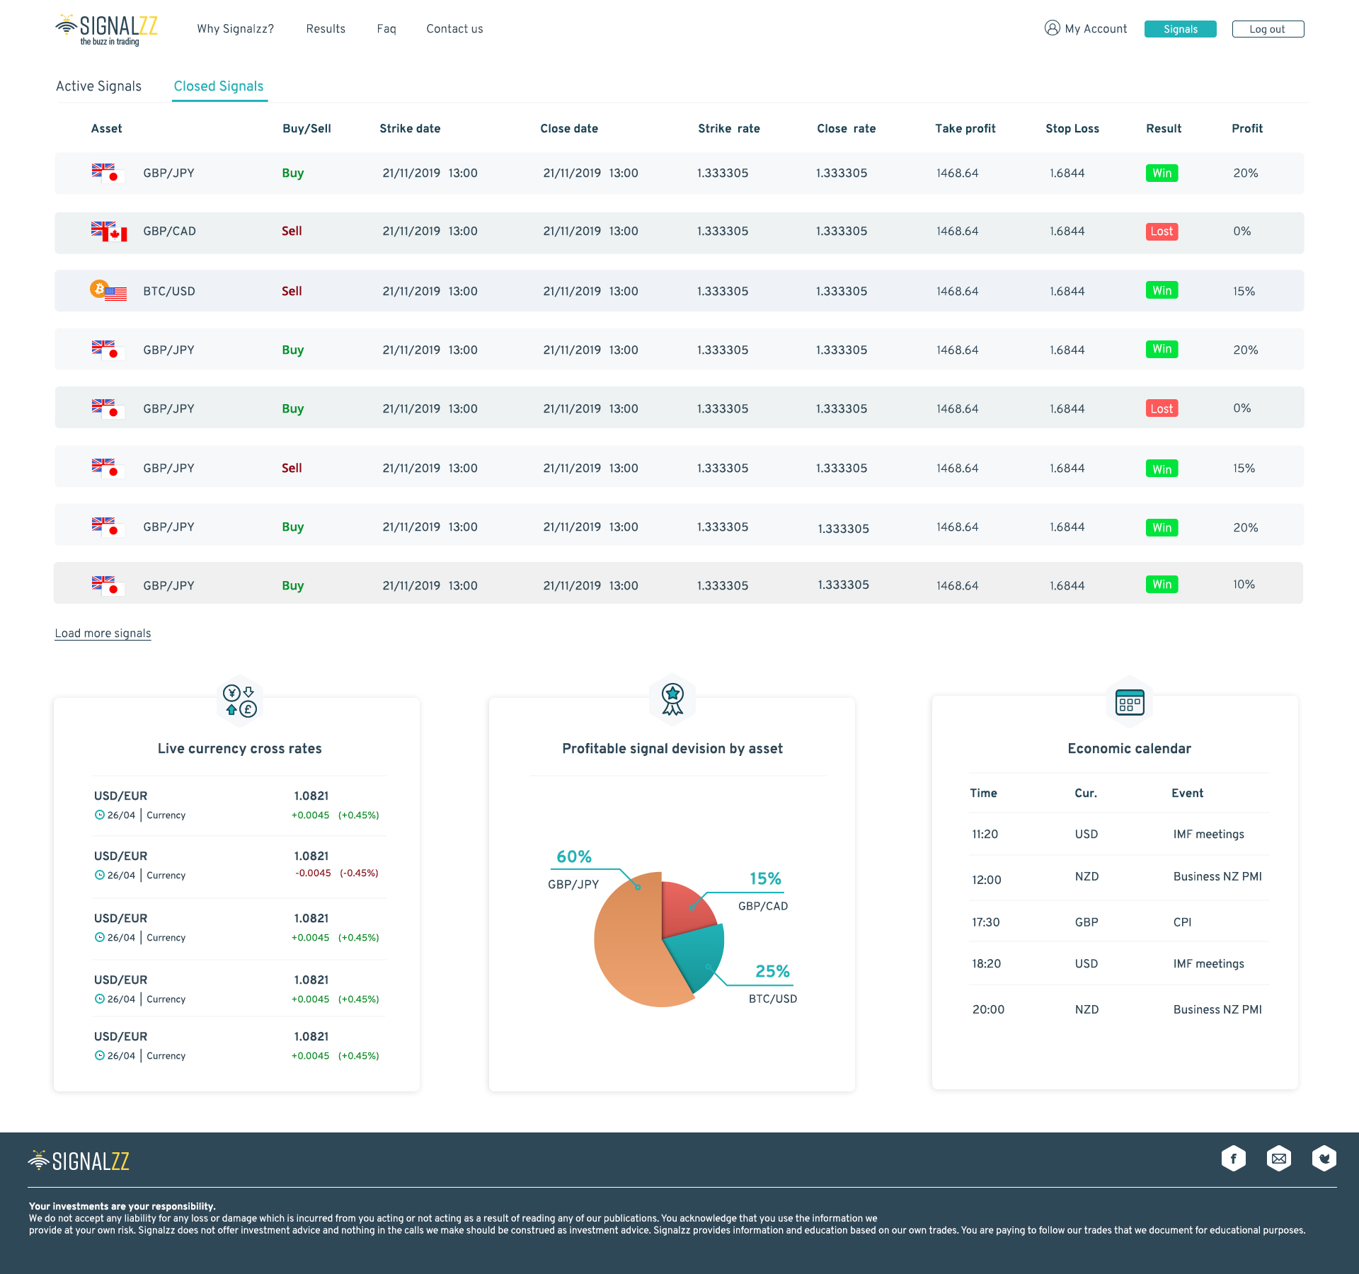
Task: Click the Signalzz logo in header
Action: [x=106, y=30]
